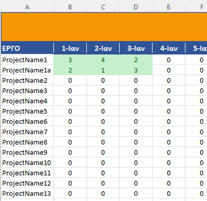Click ProjectName8 cell under 3-Ιαν
207x201 pixels.
click(x=136, y=142)
